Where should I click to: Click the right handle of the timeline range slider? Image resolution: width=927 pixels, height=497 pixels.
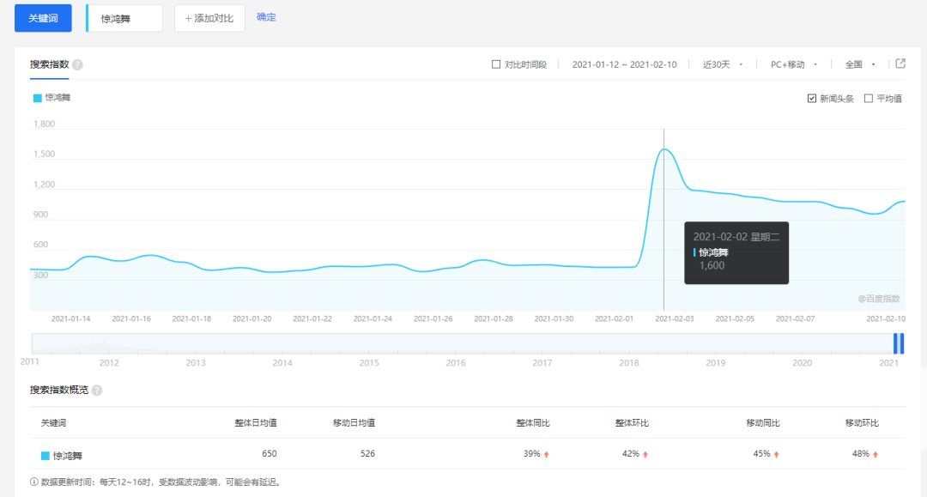902,343
